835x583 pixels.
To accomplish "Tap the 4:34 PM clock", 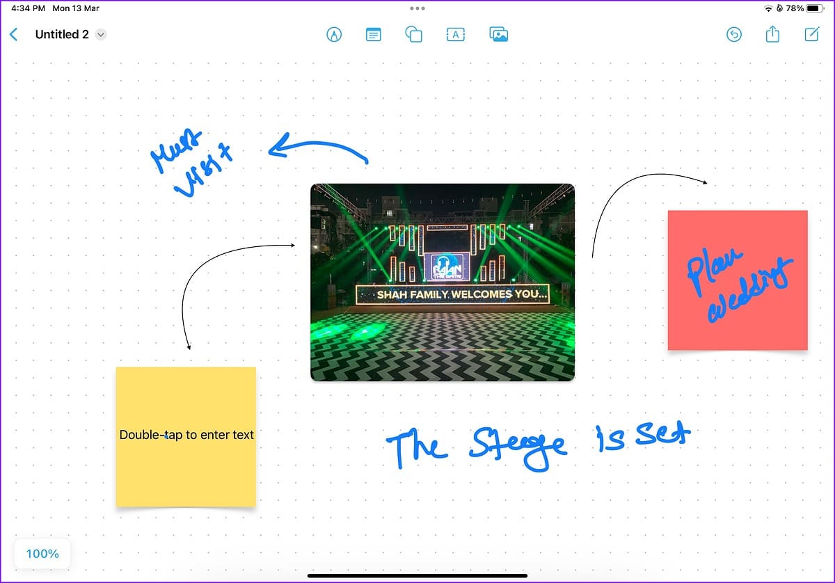I will 29,8.
